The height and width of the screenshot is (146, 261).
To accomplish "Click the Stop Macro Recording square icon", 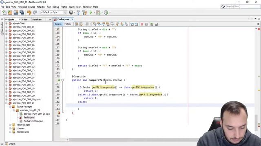I will (x=146, y=24).
